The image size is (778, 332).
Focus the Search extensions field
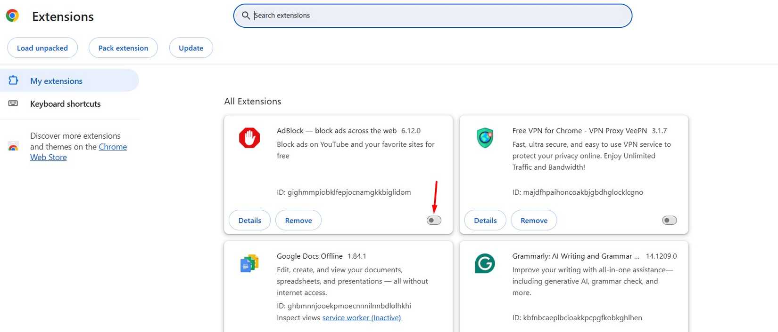[439, 16]
